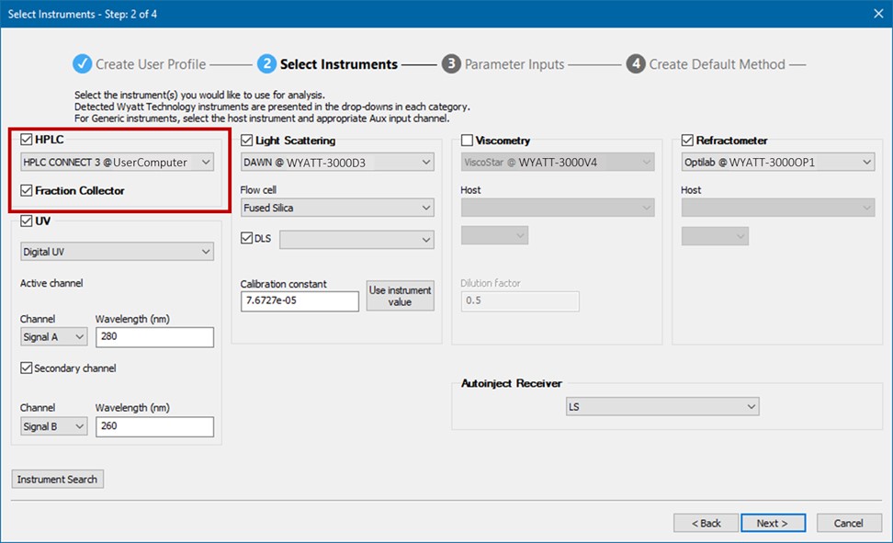Click the Calibration constant label
The width and height of the screenshot is (893, 543).
point(283,284)
